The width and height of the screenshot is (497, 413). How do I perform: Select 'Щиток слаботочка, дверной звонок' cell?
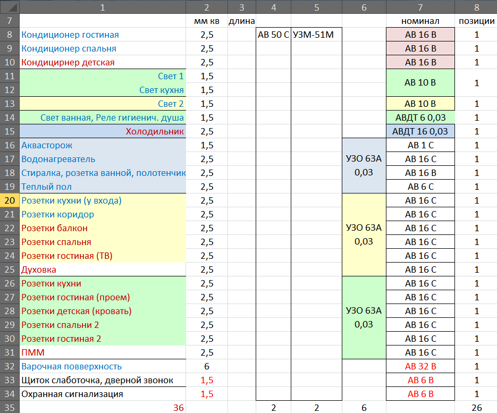[103, 380]
